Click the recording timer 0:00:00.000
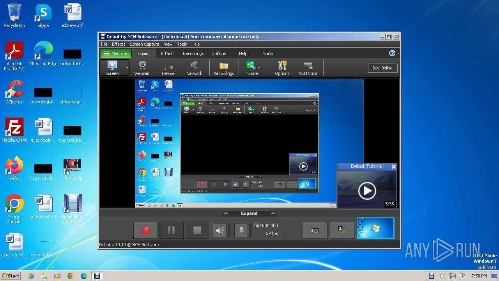Screen dimensions: 499x281 click(x=266, y=226)
